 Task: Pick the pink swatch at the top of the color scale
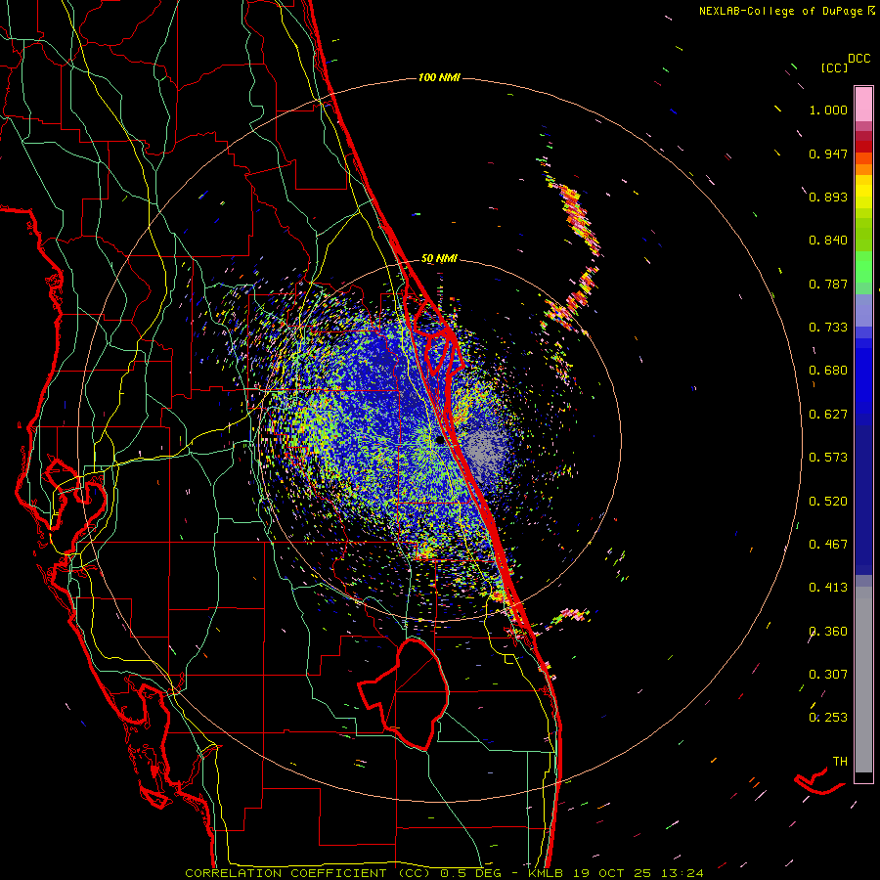[863, 105]
